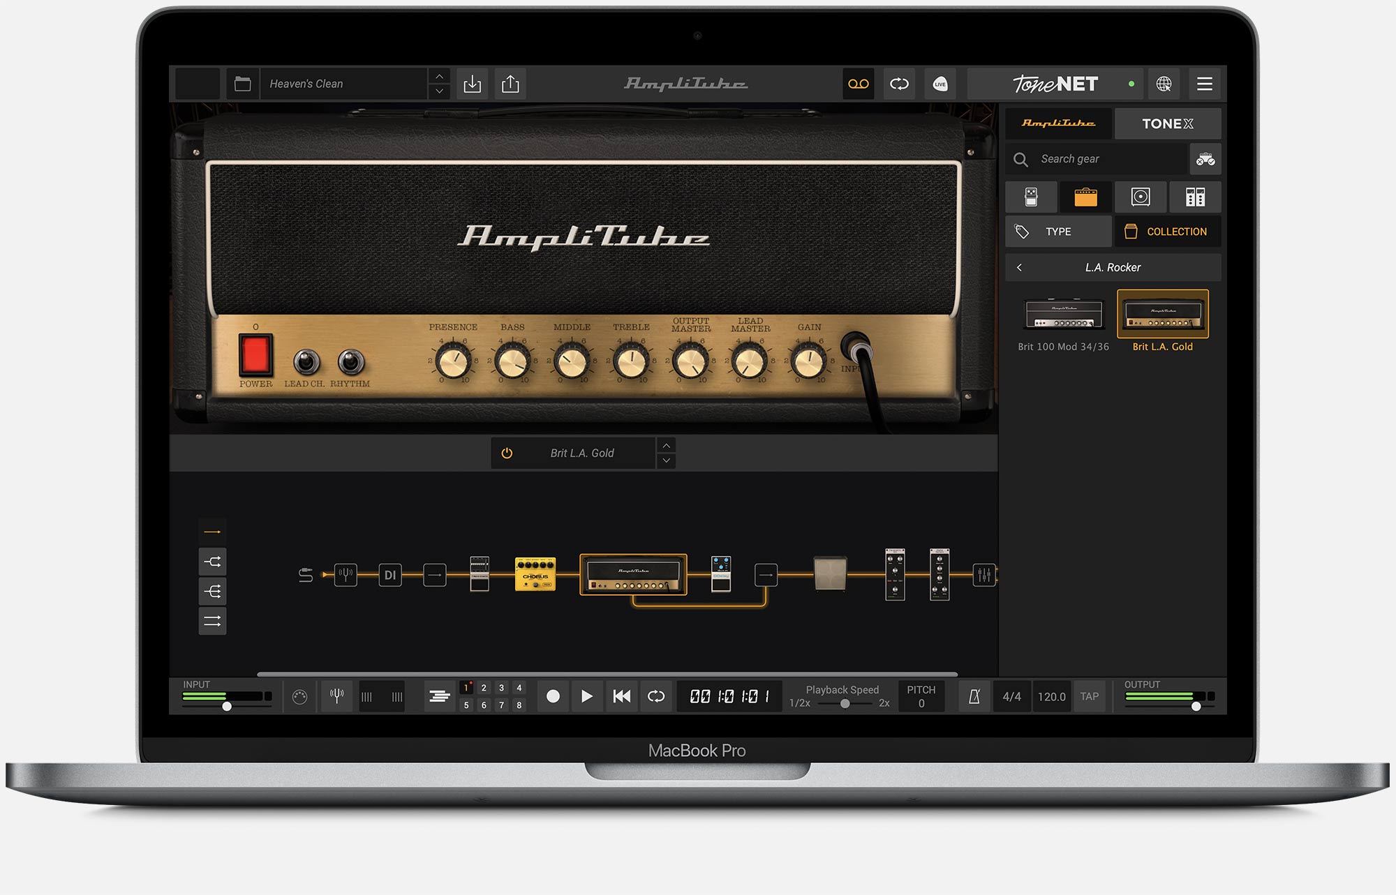Toggle the metronome icon
Screen dimensions: 1396x895
pyautogui.click(x=974, y=696)
